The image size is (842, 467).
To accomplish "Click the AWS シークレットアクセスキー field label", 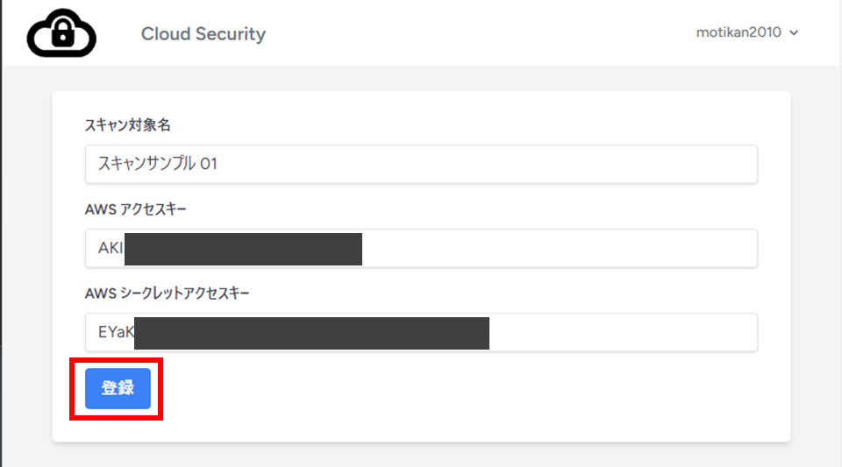I will (168, 294).
